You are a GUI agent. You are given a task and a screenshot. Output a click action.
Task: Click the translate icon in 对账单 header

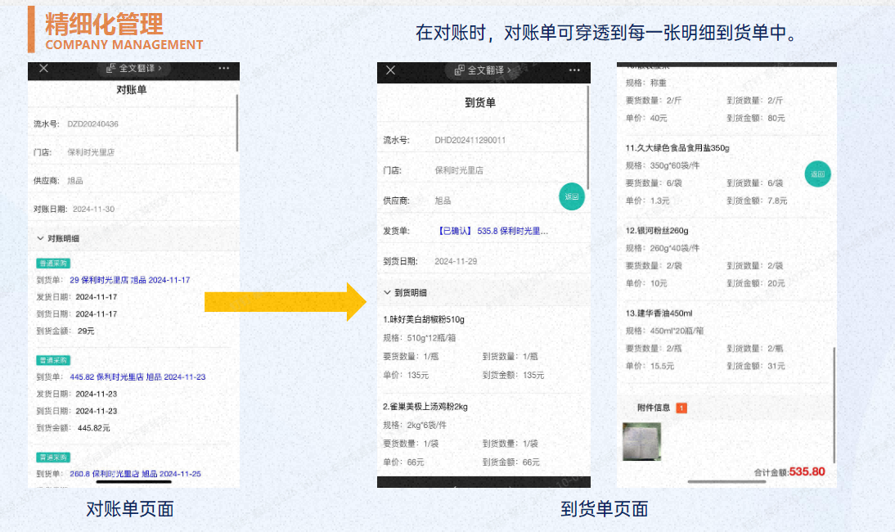click(111, 69)
